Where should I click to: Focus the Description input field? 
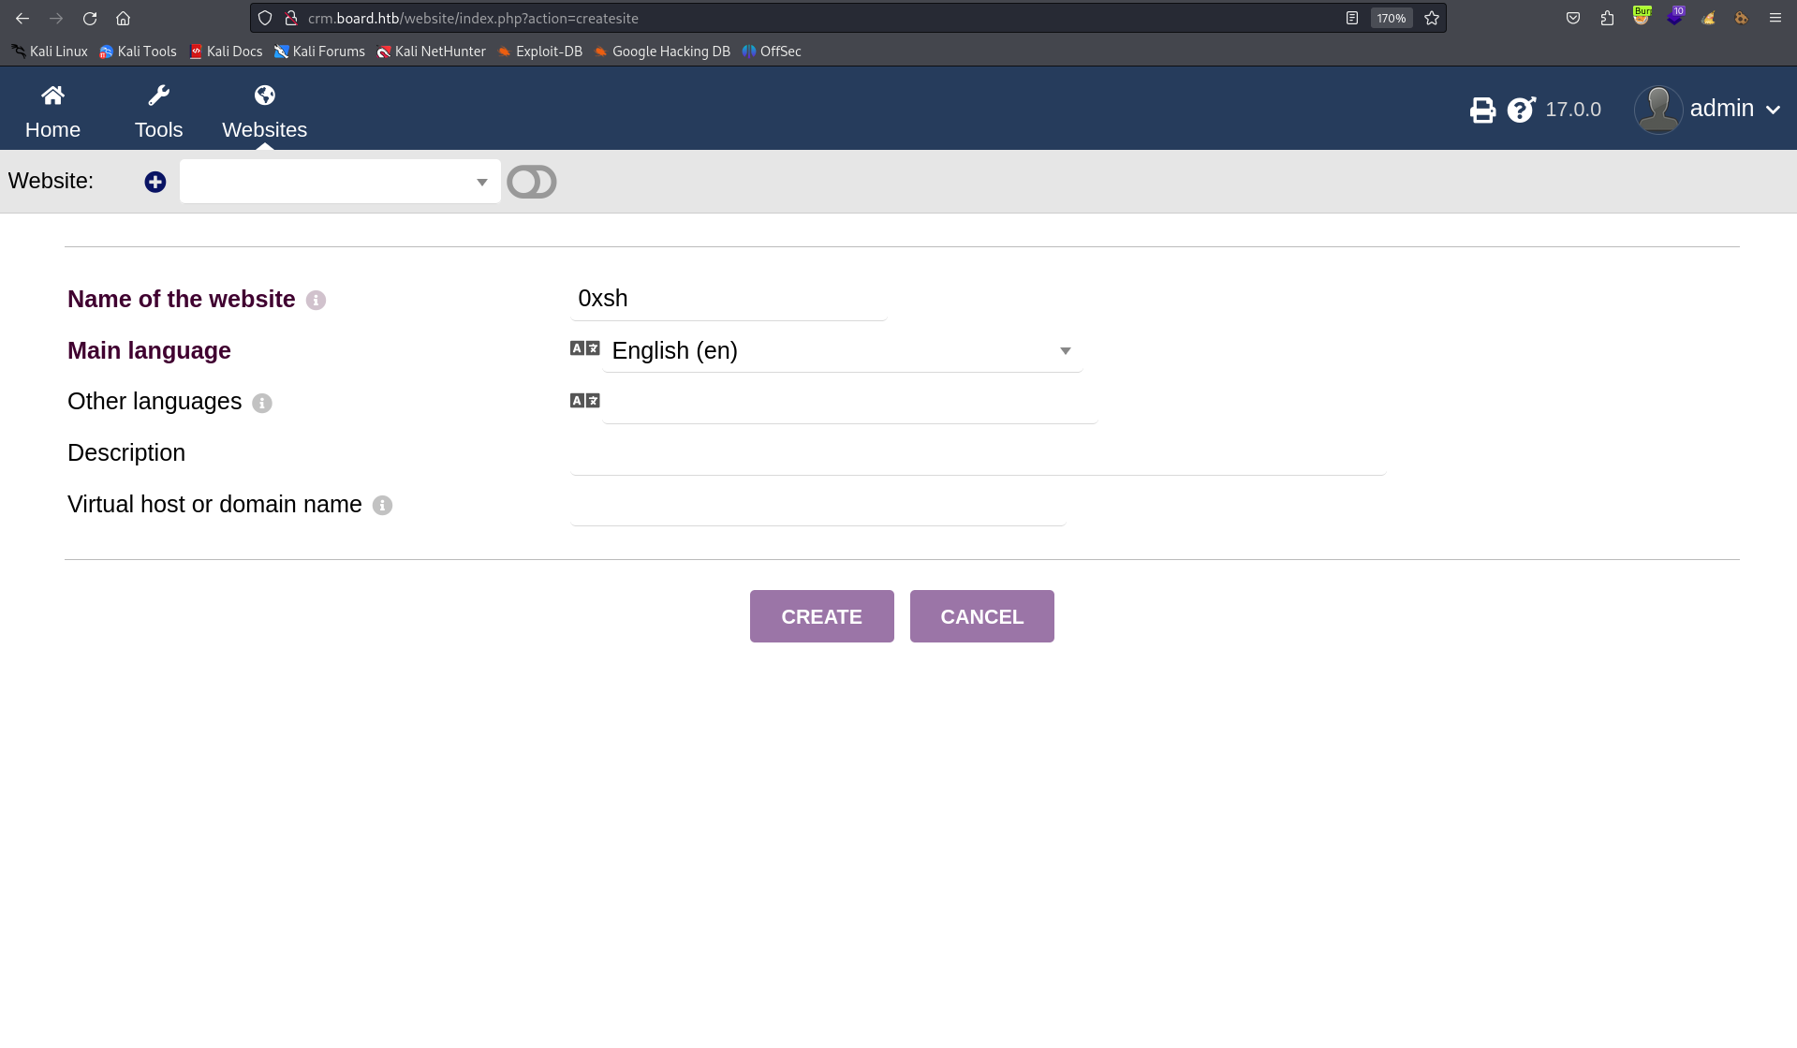click(978, 454)
